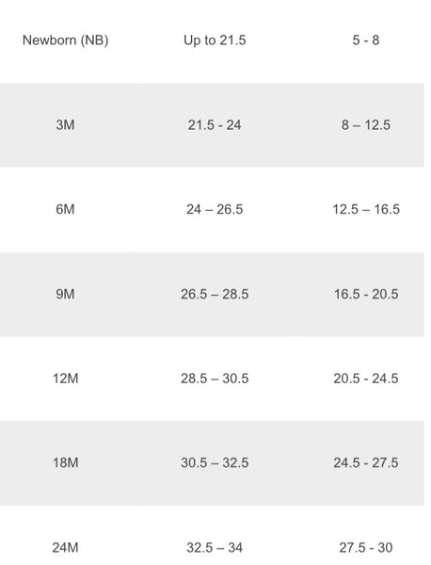Click the 24.5 - 27.5 weight cell

point(366,462)
